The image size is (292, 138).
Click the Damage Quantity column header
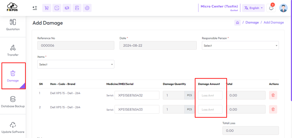[x=174, y=84]
